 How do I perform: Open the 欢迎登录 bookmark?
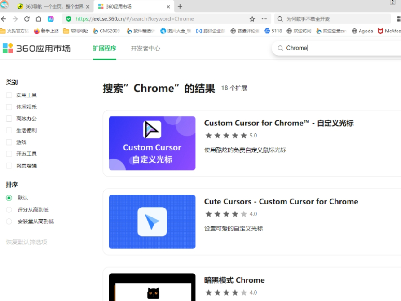tap(331, 31)
